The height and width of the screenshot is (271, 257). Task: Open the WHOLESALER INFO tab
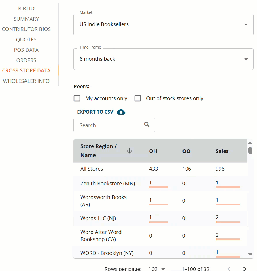coord(26,81)
